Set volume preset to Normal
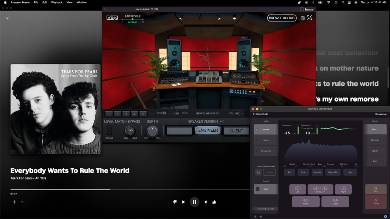Image resolution: width=390 pixels, height=219 pixels. click(x=375, y=140)
